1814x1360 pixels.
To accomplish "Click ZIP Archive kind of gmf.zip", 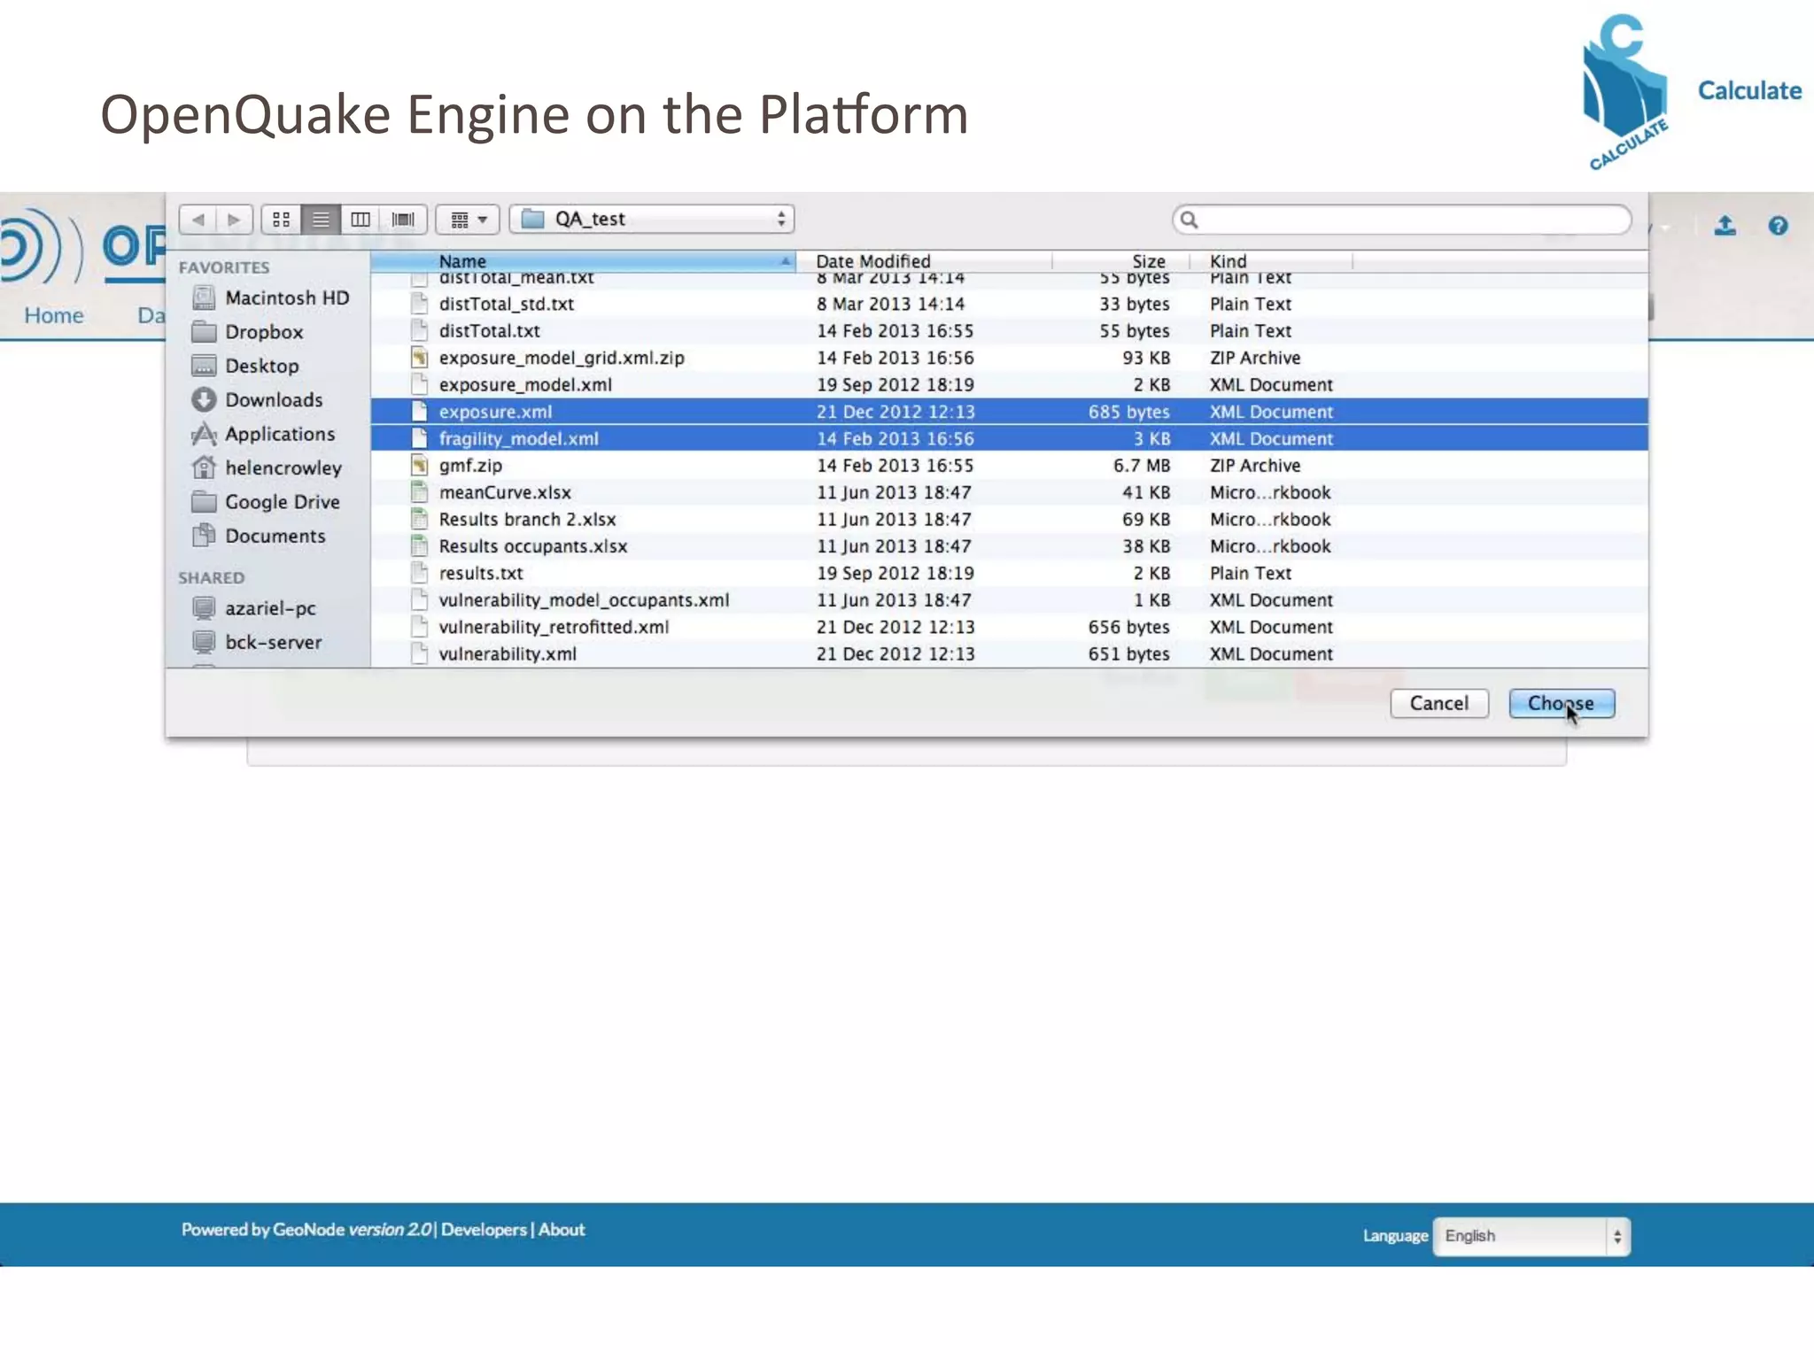I will pos(1255,465).
